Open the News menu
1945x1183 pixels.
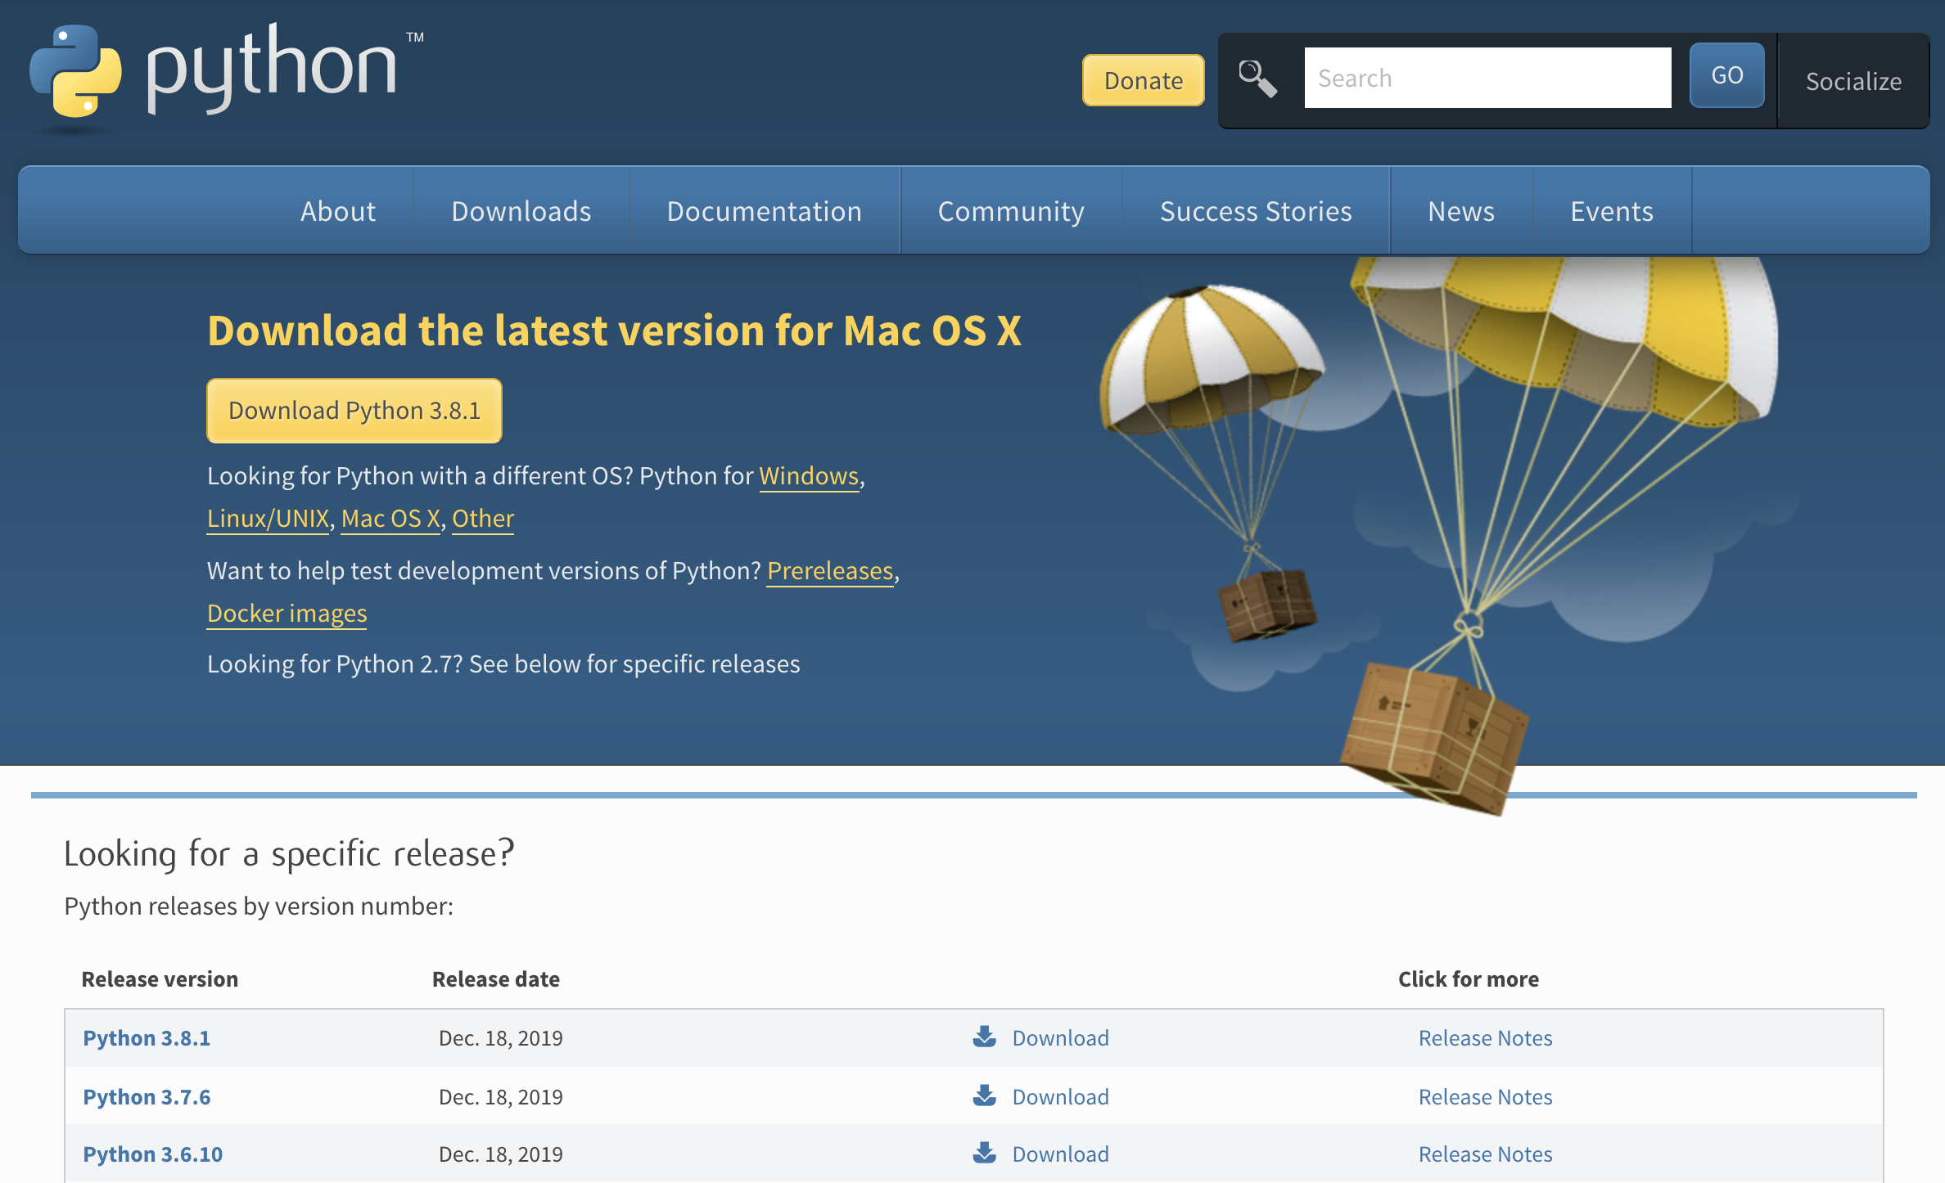coord(1461,211)
